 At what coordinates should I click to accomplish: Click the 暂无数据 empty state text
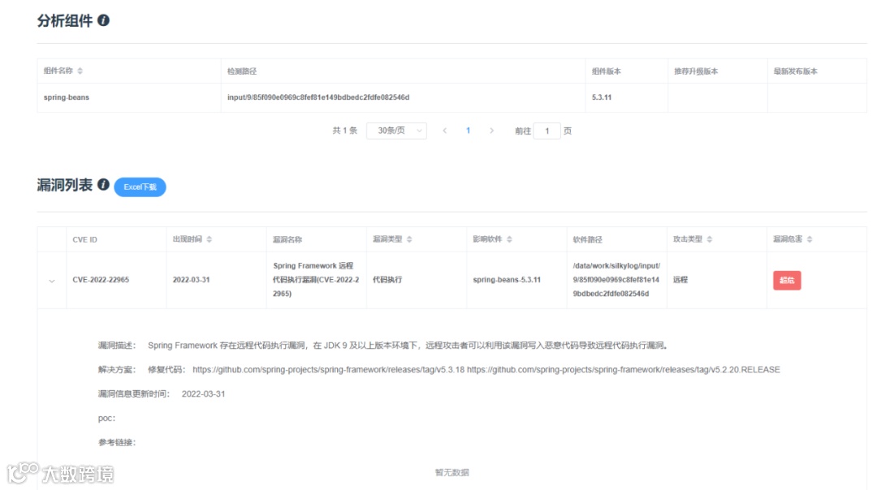[x=452, y=473]
